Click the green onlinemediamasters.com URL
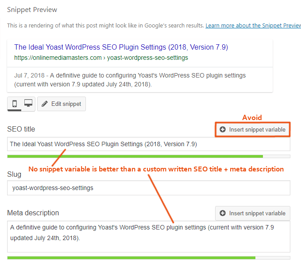301x268 pixels. pyautogui.click(x=101, y=58)
